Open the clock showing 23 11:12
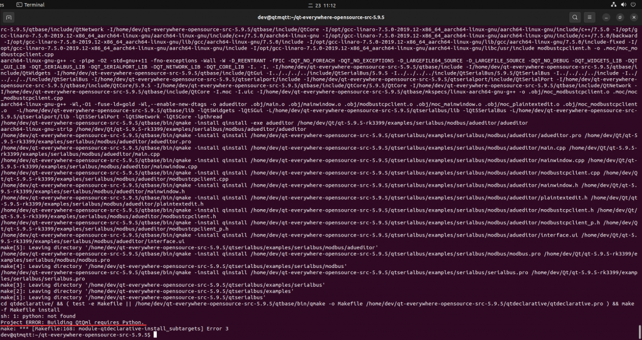This screenshot has height=340, width=642. point(322,5)
